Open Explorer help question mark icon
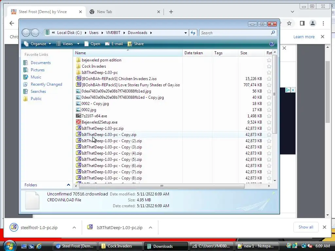The width and height of the screenshot is (335, 251). pos(272,44)
